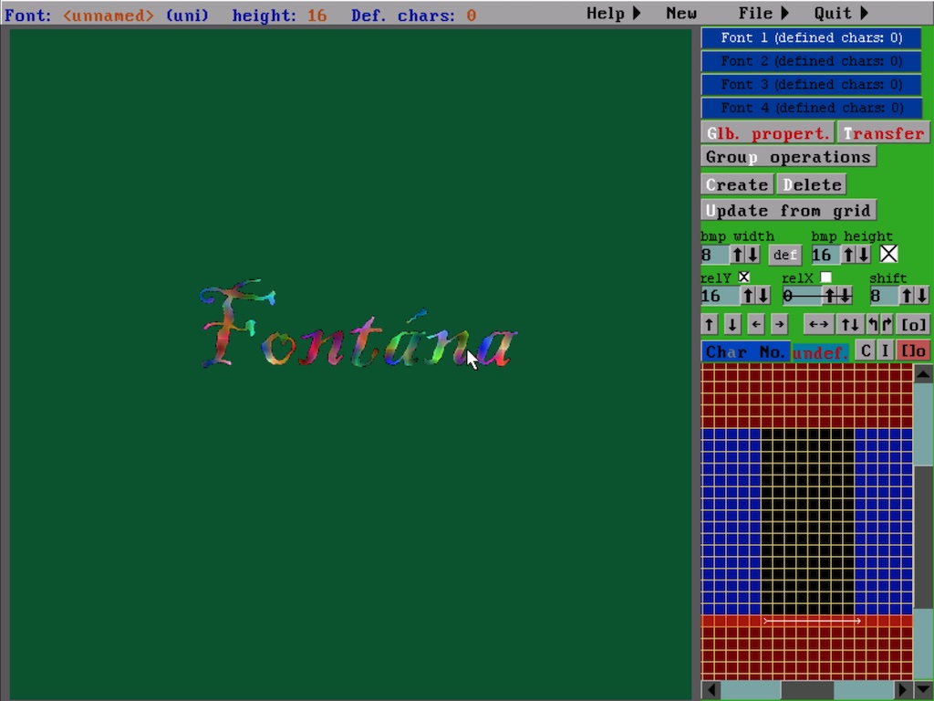Viewport: 934px width, 701px height.
Task: Open Group operations
Action: point(788,157)
